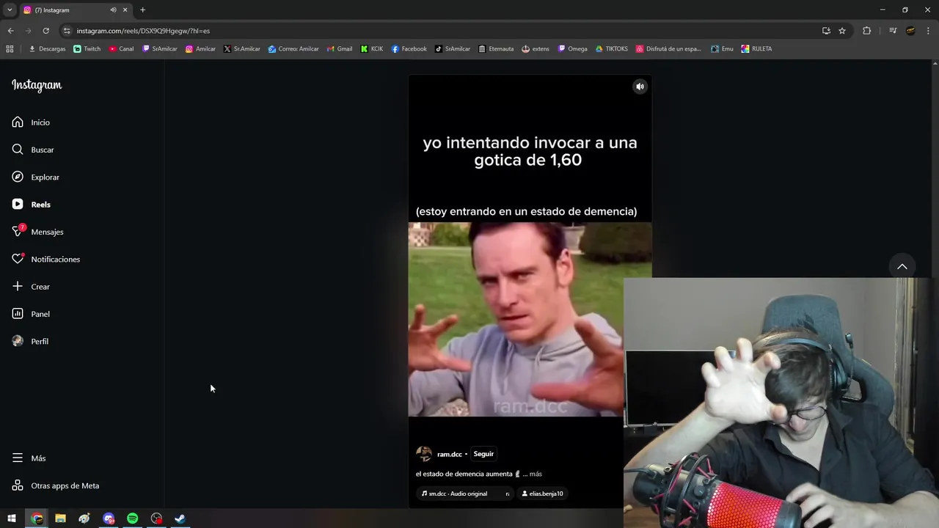The image size is (939, 528).
Task: Click Crear to make a new post
Action: 31,287
